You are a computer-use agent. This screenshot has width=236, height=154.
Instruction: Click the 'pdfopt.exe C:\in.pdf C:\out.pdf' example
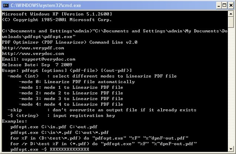[54, 127]
